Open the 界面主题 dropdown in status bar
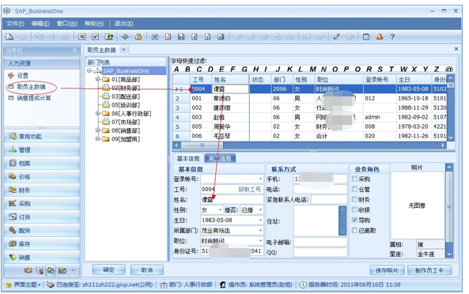 click(24, 285)
